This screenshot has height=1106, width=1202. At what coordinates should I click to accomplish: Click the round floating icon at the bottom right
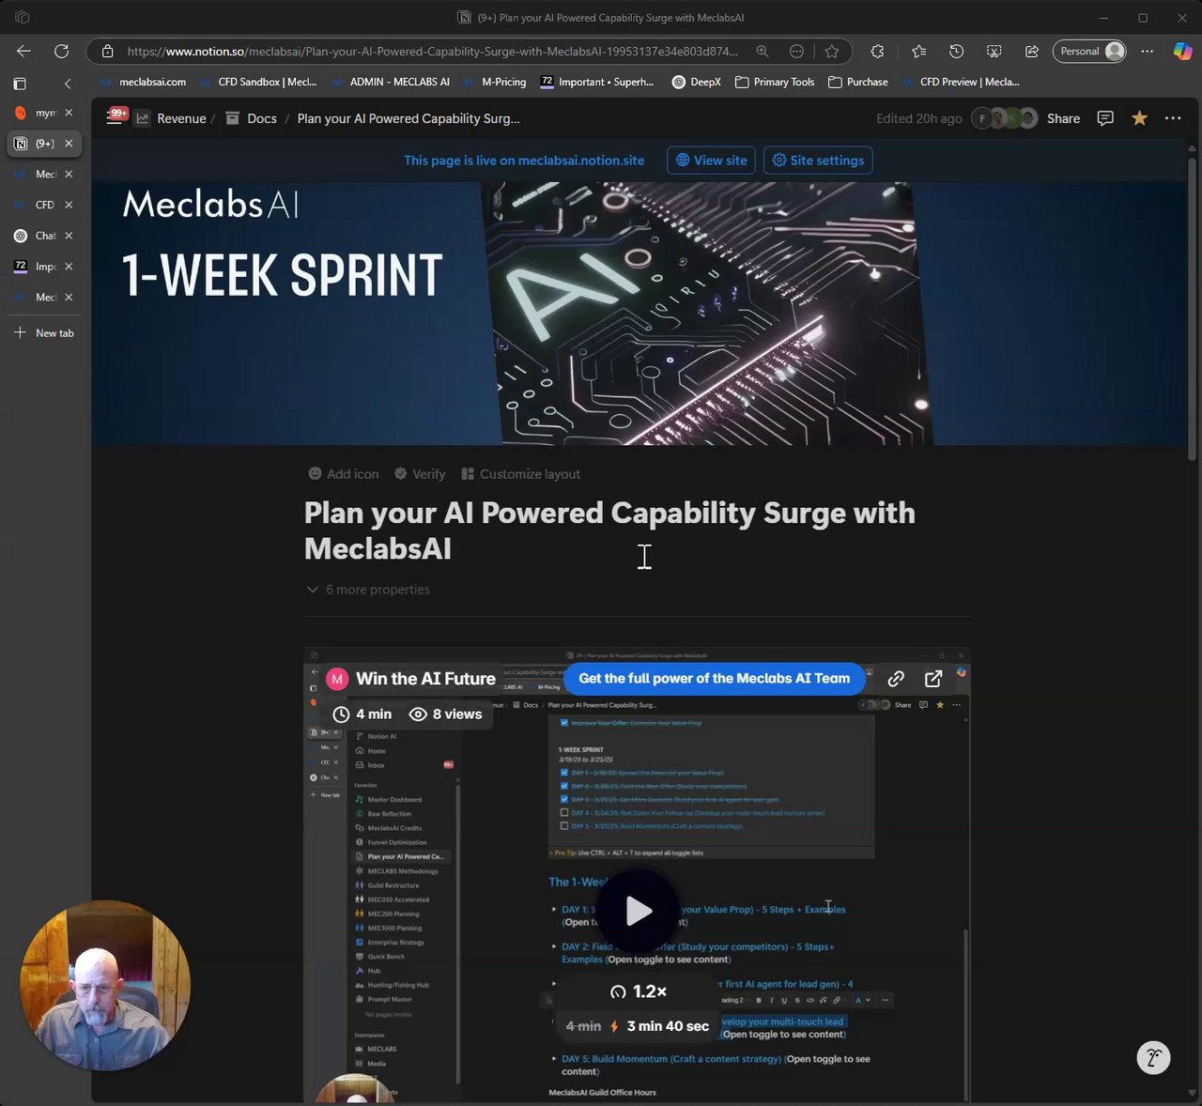1153,1058
